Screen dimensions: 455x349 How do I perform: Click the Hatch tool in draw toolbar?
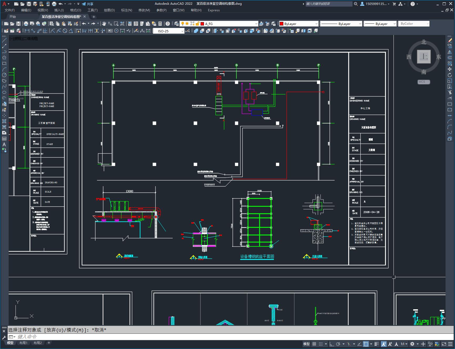click(4, 121)
